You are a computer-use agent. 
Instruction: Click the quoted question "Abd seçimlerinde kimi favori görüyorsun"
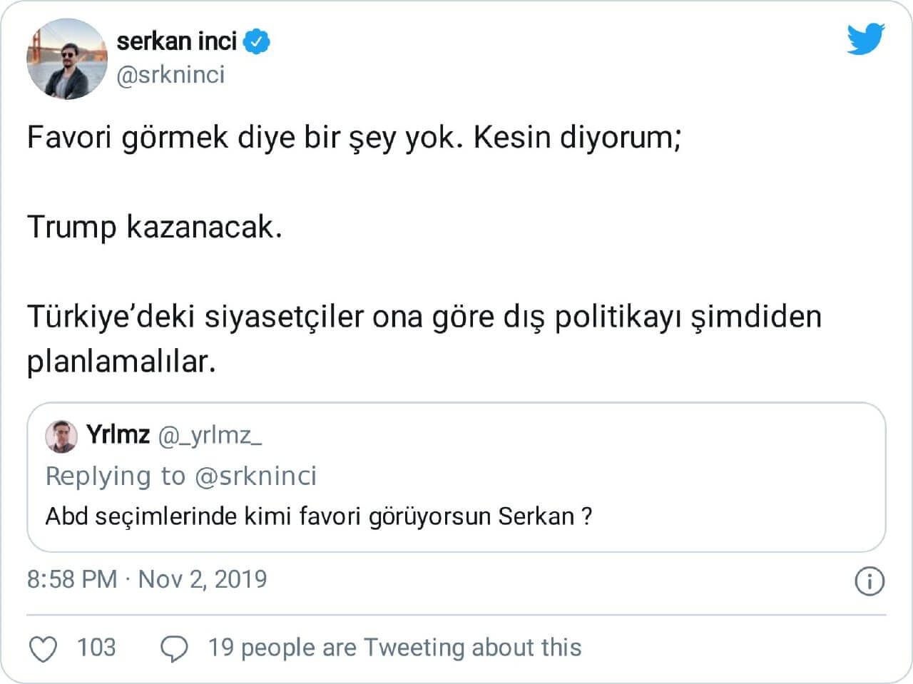point(318,516)
